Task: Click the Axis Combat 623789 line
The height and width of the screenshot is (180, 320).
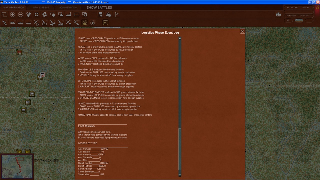Action: 93,149
